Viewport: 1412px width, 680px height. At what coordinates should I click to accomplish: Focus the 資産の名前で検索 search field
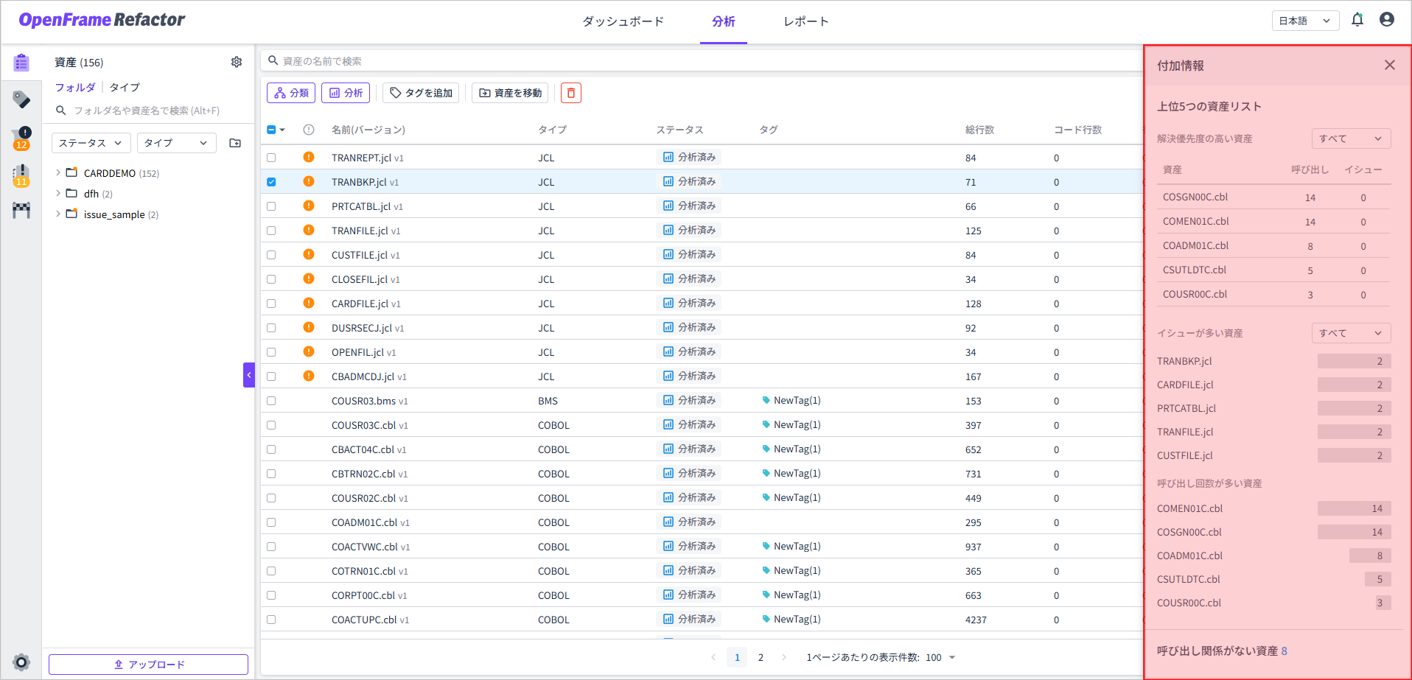[702, 60]
